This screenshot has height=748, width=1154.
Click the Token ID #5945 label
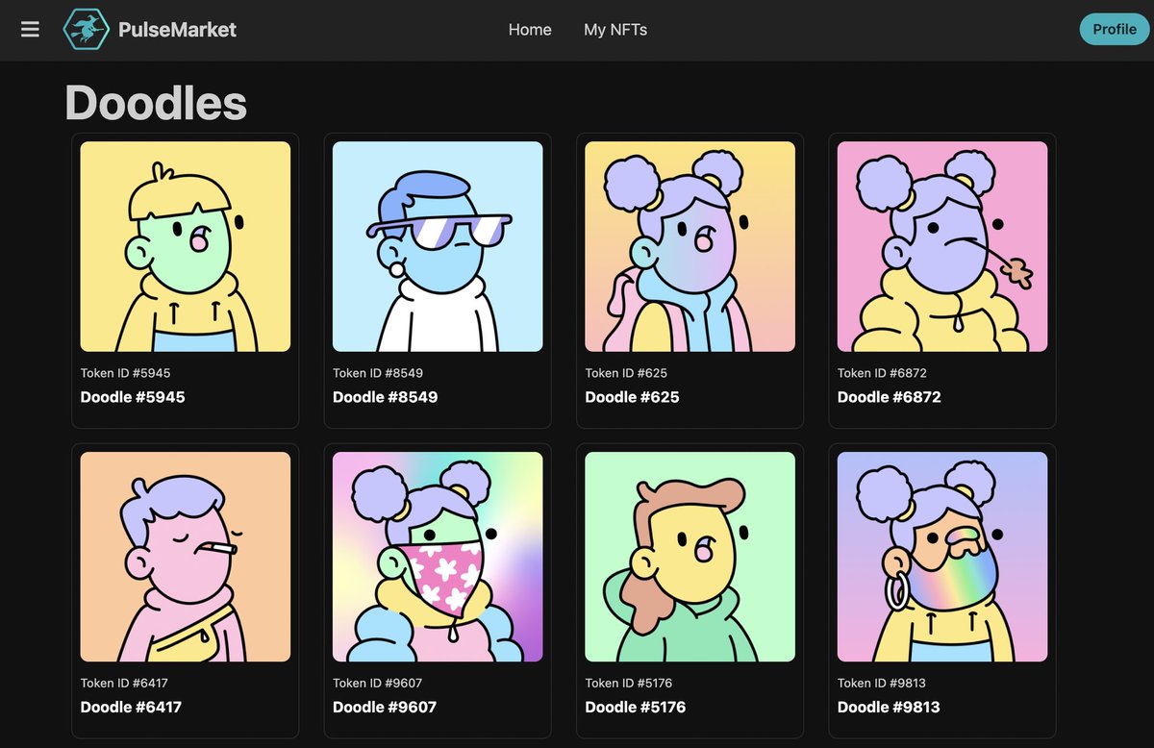pyautogui.click(x=126, y=373)
